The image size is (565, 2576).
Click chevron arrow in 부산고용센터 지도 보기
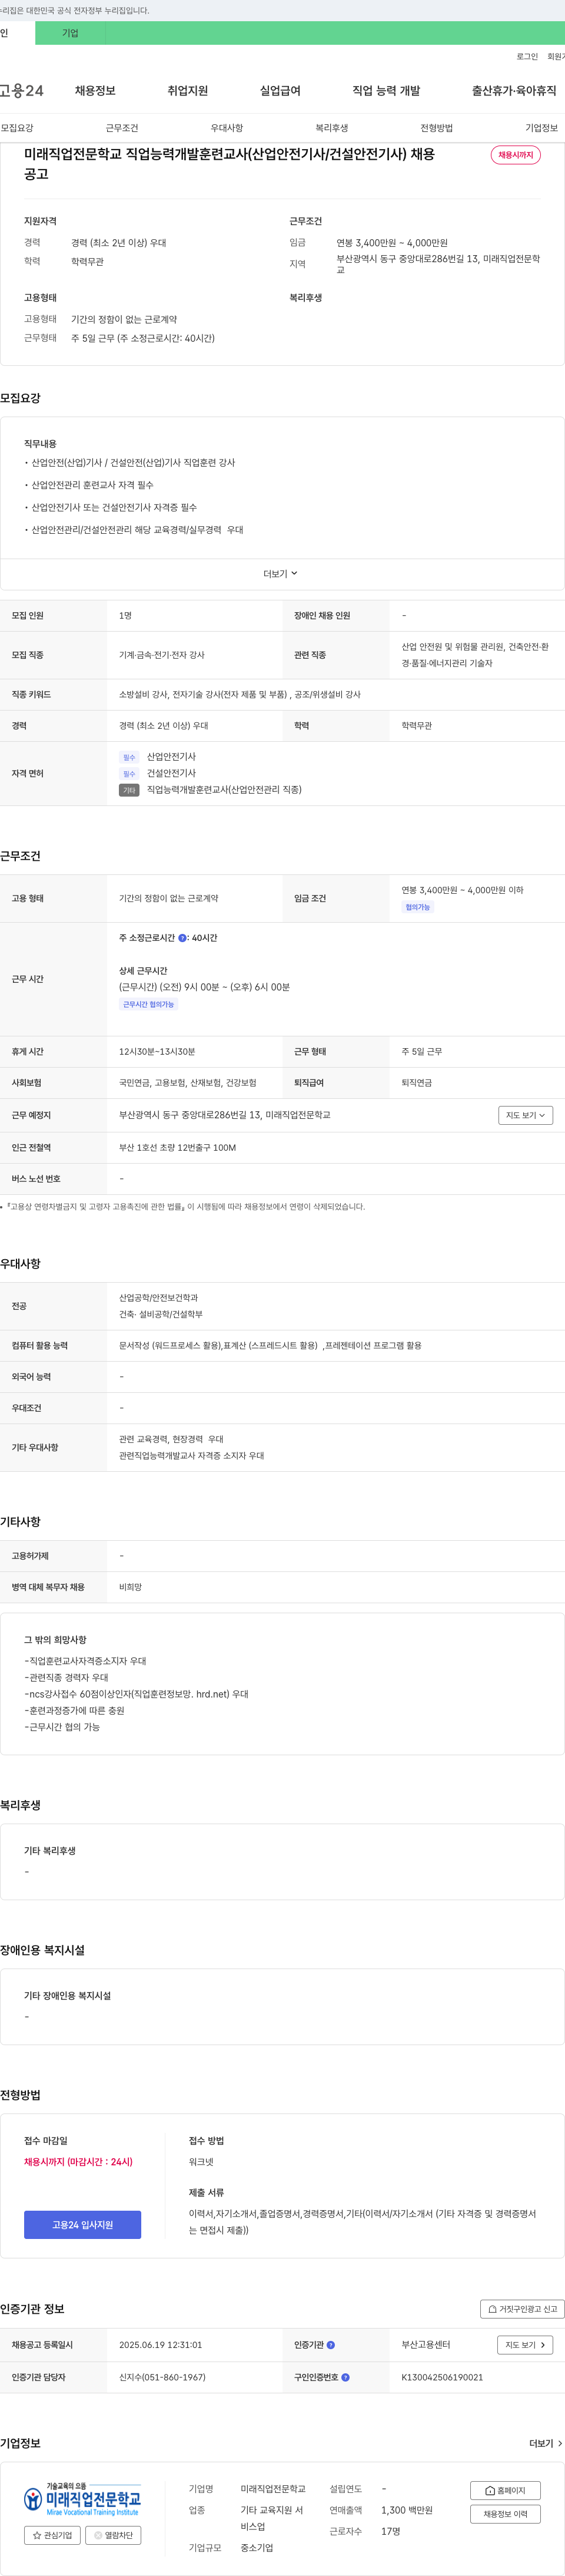tap(543, 2345)
